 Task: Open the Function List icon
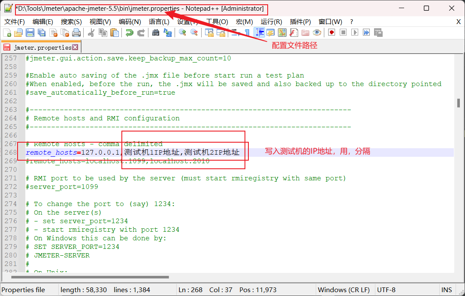pyautogui.click(x=293, y=33)
